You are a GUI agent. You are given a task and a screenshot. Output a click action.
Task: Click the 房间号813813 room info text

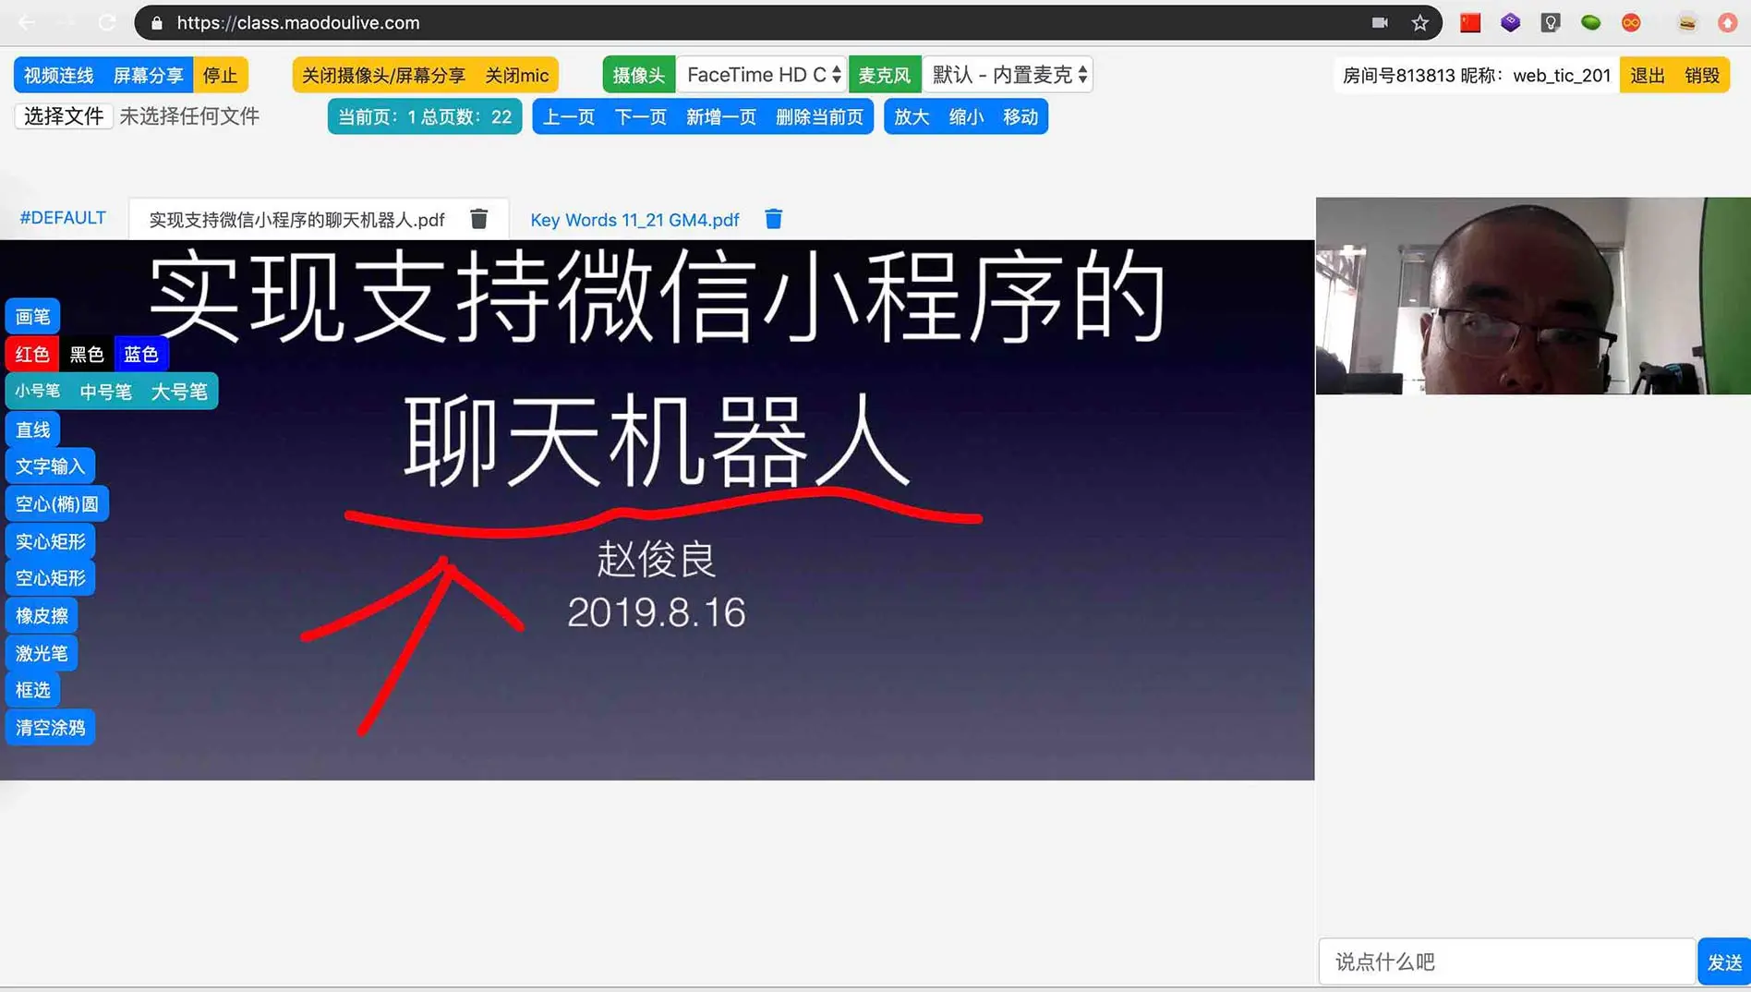[x=1477, y=75]
